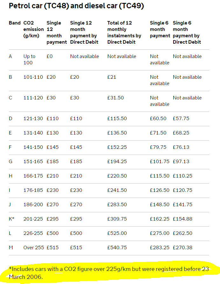Click the highlighted footnote about 23 March 2006
The image size is (220, 284).
(109, 273)
